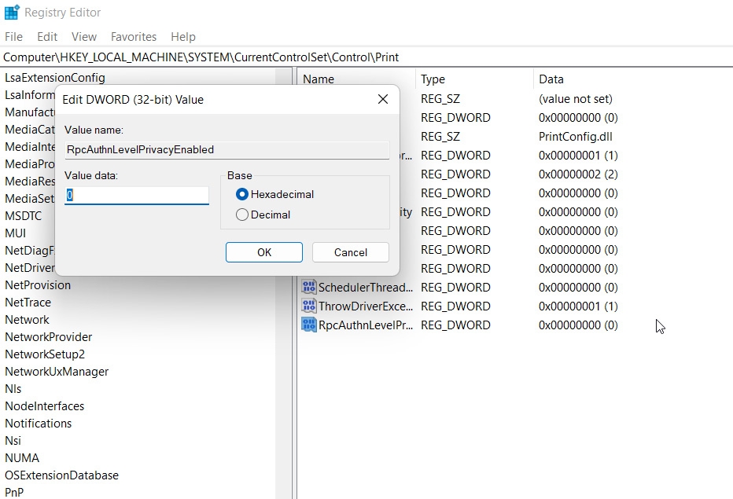Select the NetworkProvider key
733x499 pixels.
click(x=49, y=337)
